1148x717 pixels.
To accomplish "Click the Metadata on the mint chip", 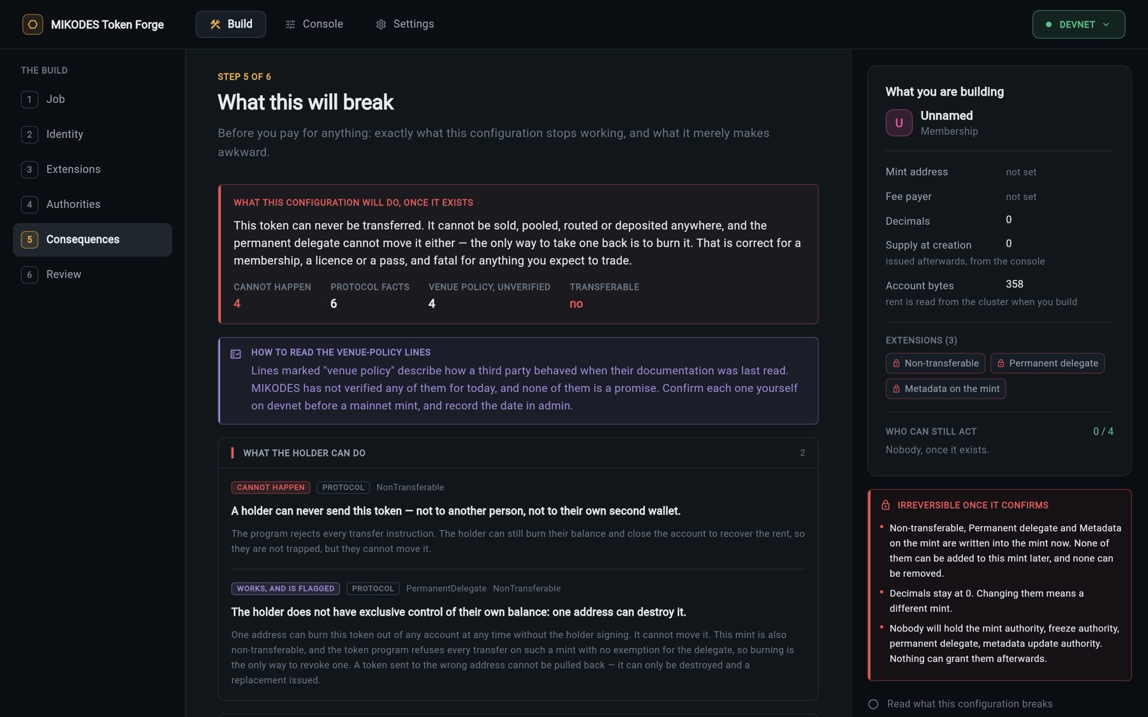I will [946, 389].
